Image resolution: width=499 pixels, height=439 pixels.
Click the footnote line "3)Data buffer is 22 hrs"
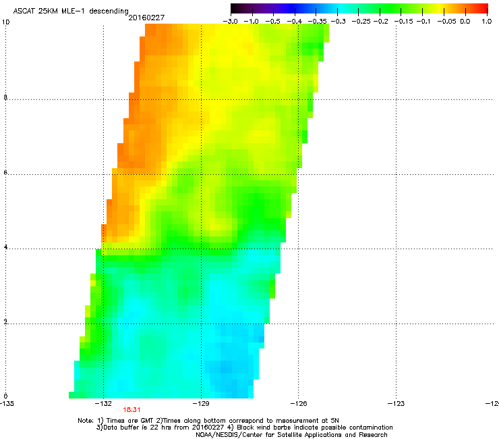244,428
